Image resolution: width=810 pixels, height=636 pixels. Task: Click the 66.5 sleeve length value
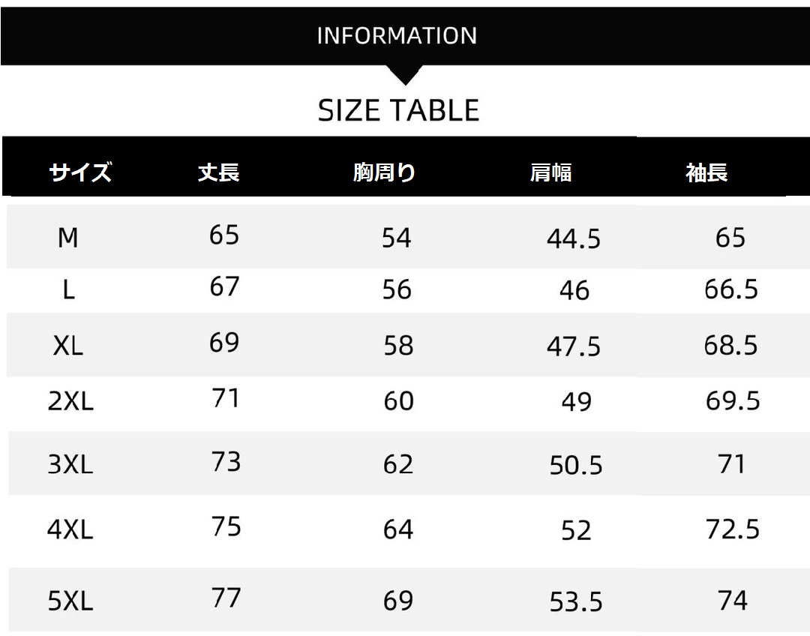click(731, 289)
